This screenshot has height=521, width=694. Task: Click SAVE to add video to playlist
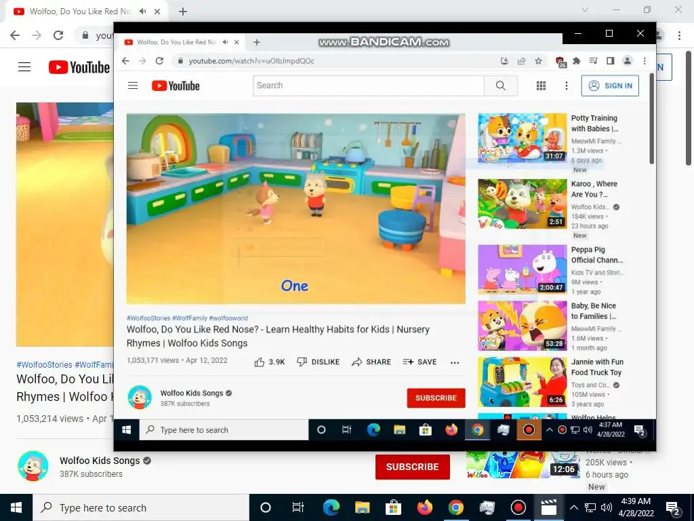point(420,362)
